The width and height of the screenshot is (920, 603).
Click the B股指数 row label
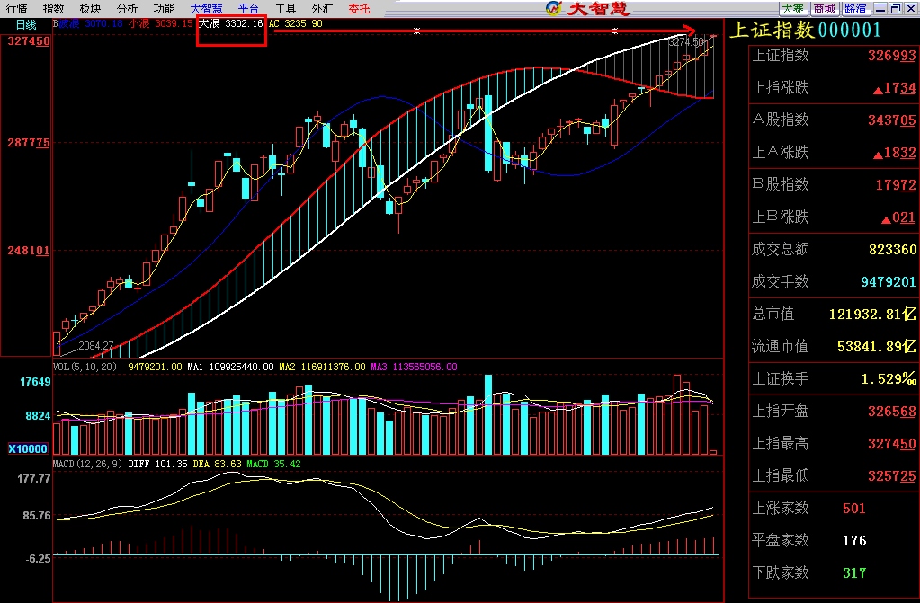click(x=781, y=184)
